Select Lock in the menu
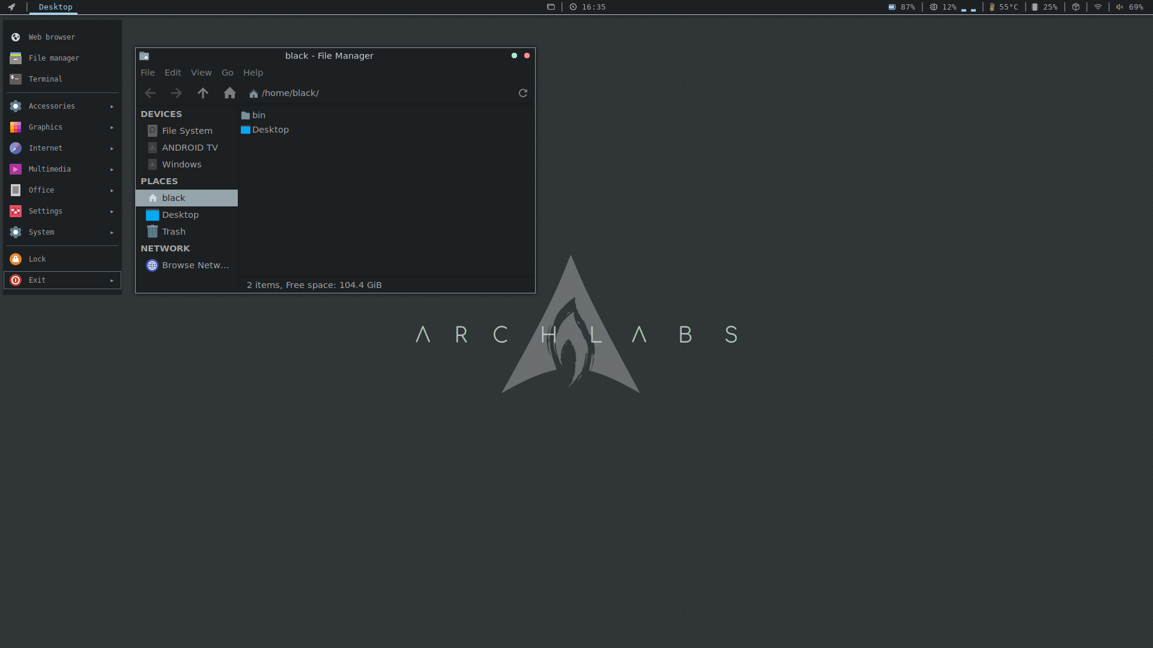Screen dimensions: 1153x648 [62, 259]
